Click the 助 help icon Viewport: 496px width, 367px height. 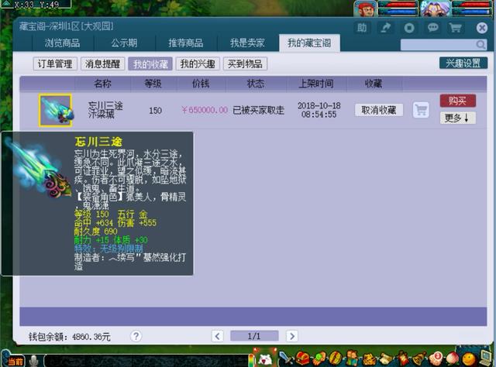tap(362, 27)
